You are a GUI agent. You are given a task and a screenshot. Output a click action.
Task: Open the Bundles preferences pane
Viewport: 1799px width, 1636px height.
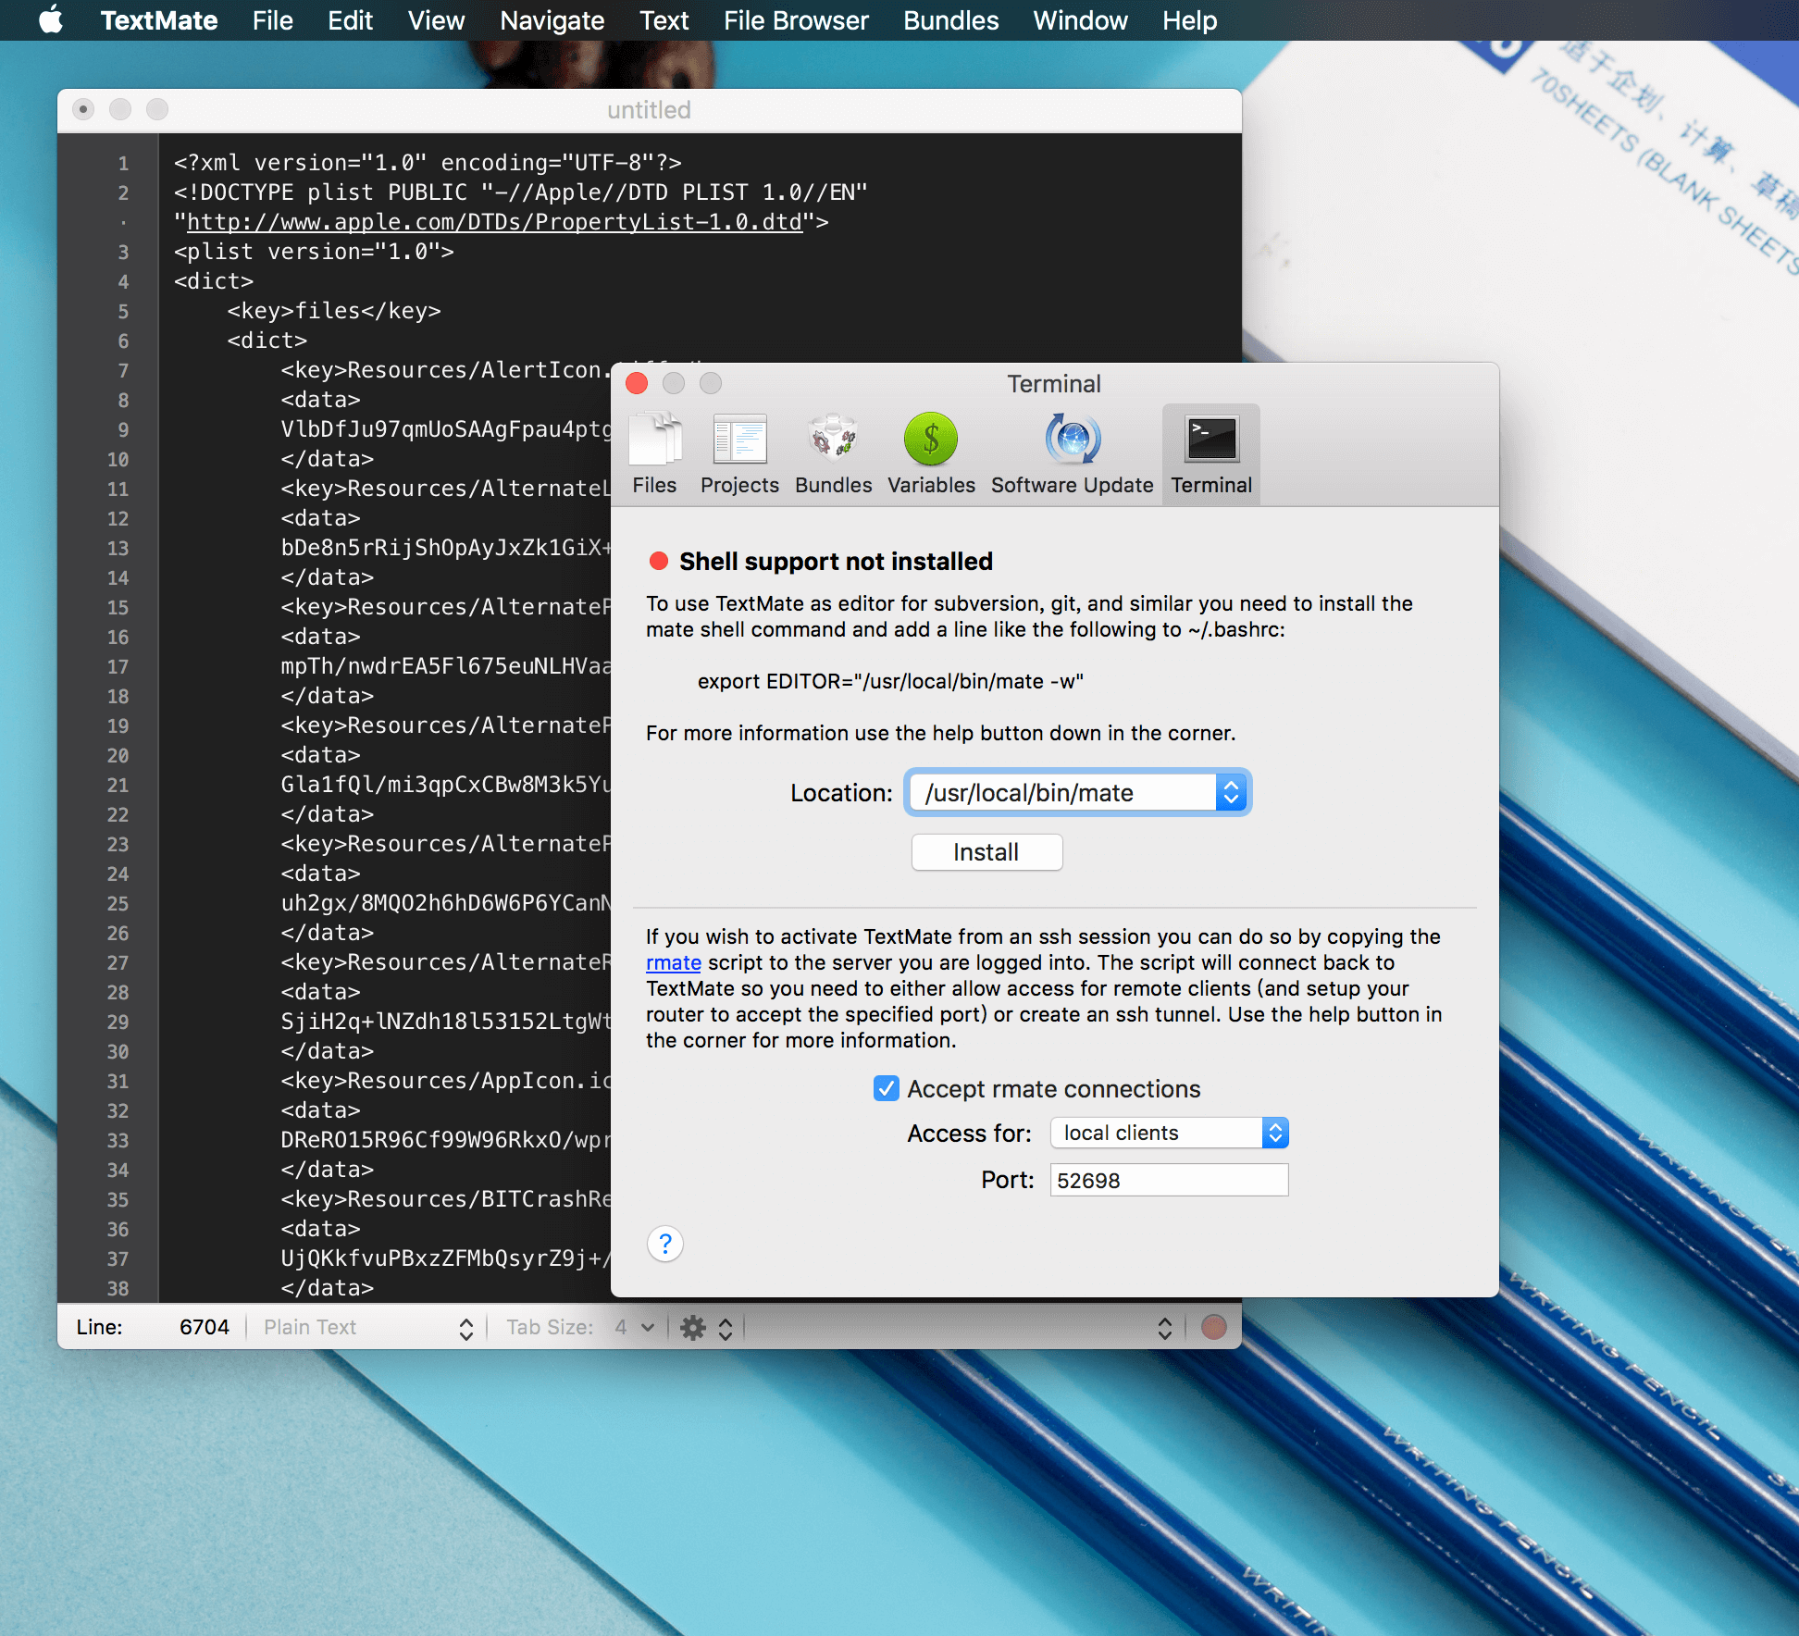[x=832, y=453]
